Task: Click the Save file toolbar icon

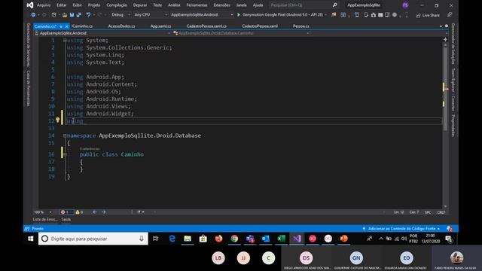Action: pyautogui.click(x=72, y=15)
